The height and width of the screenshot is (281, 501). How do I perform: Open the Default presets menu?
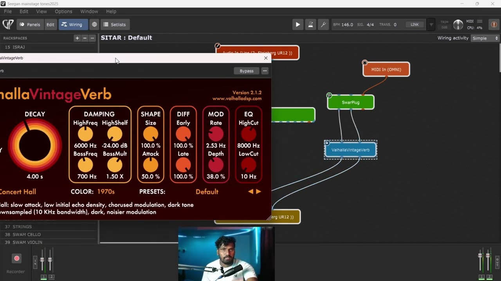click(x=207, y=192)
